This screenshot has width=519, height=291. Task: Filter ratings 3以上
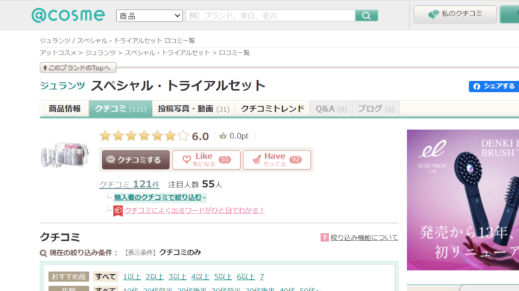pyautogui.click(x=177, y=277)
